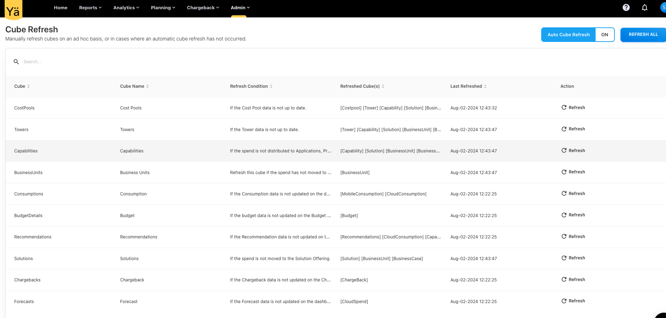Sort by Refresh Condition column header

click(x=249, y=86)
